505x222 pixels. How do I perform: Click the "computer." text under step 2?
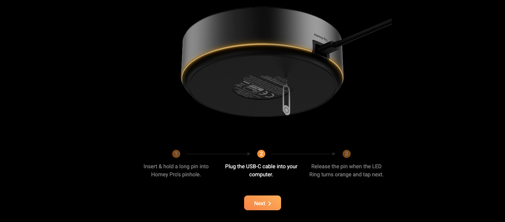(261, 175)
